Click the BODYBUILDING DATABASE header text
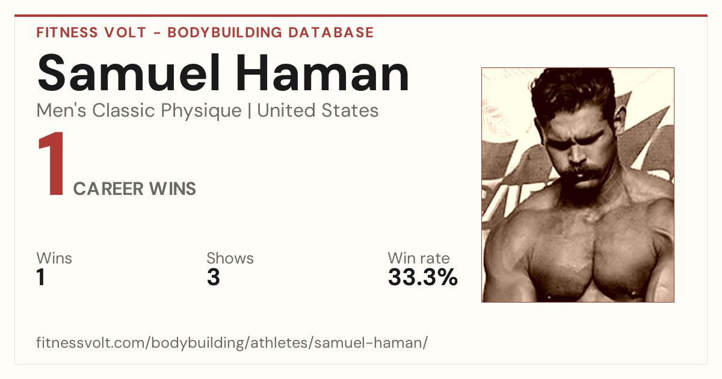The image size is (722, 379). [x=271, y=32]
